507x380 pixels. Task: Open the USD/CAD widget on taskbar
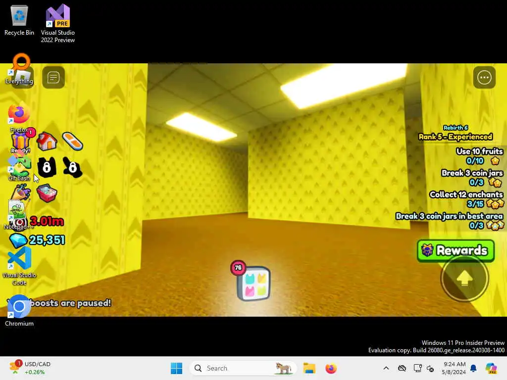[30, 368]
